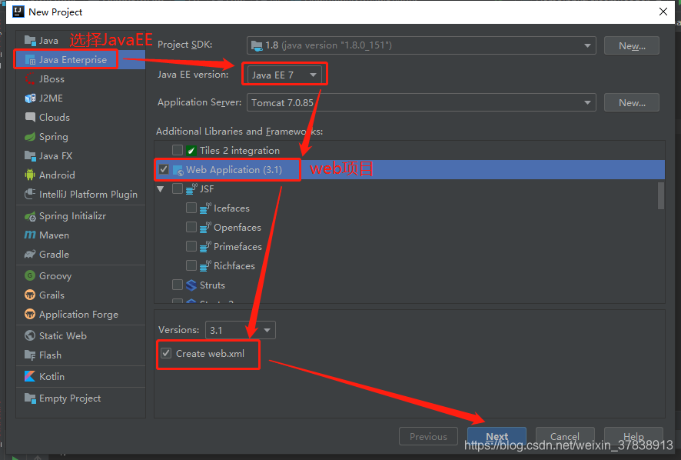Tick the JSF checkbox
The width and height of the screenshot is (681, 460).
[178, 188]
